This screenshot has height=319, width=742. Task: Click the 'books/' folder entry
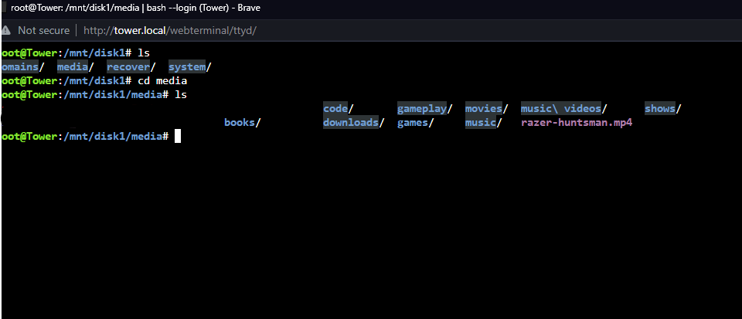pyautogui.click(x=243, y=123)
